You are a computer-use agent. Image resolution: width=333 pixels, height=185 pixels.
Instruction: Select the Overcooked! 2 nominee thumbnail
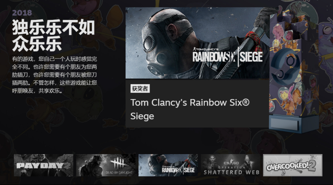point(293,165)
